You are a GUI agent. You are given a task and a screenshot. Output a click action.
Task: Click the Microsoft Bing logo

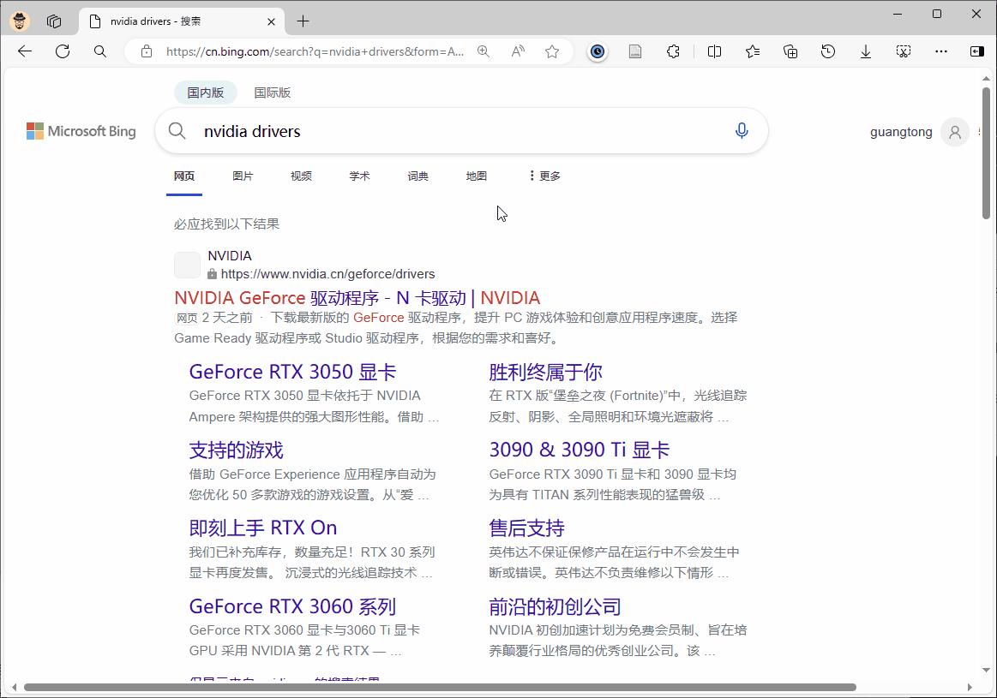(x=81, y=131)
